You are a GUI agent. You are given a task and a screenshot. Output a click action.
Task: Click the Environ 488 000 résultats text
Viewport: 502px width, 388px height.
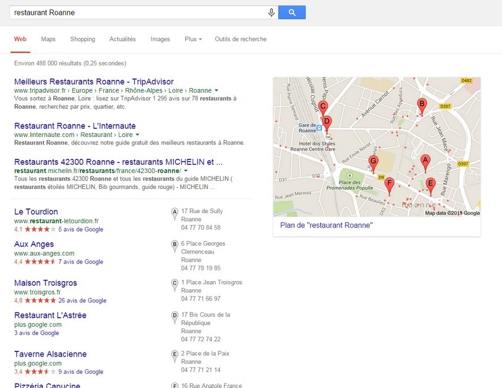(x=70, y=63)
